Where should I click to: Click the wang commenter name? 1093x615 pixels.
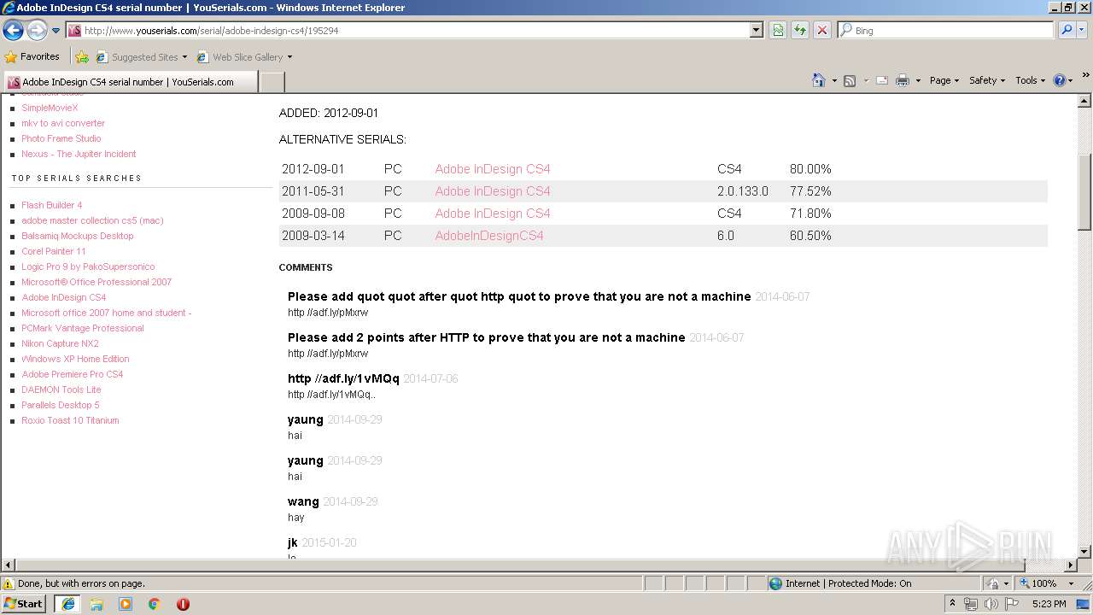click(303, 501)
